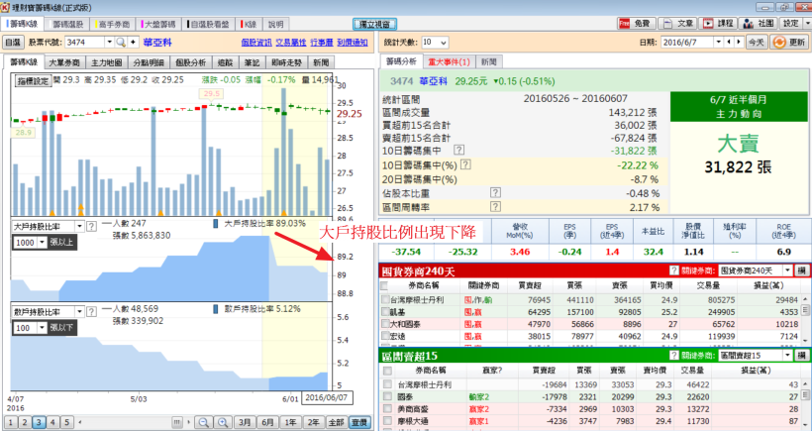Expand the 統計天數 dropdown
The height and width of the screenshot is (431, 812).
pos(441,43)
